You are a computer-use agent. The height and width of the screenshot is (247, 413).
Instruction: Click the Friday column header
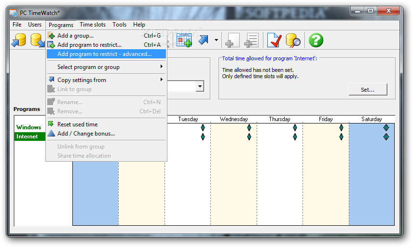click(x=326, y=119)
